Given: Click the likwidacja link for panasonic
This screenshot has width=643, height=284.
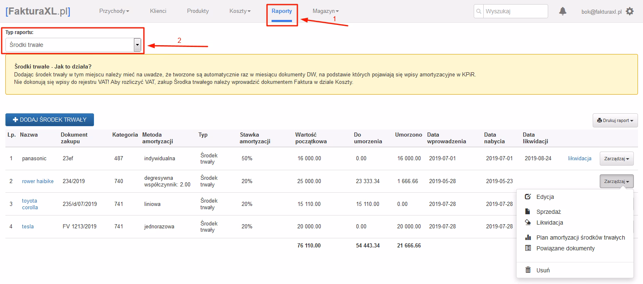Looking at the screenshot, I should 579,159.
